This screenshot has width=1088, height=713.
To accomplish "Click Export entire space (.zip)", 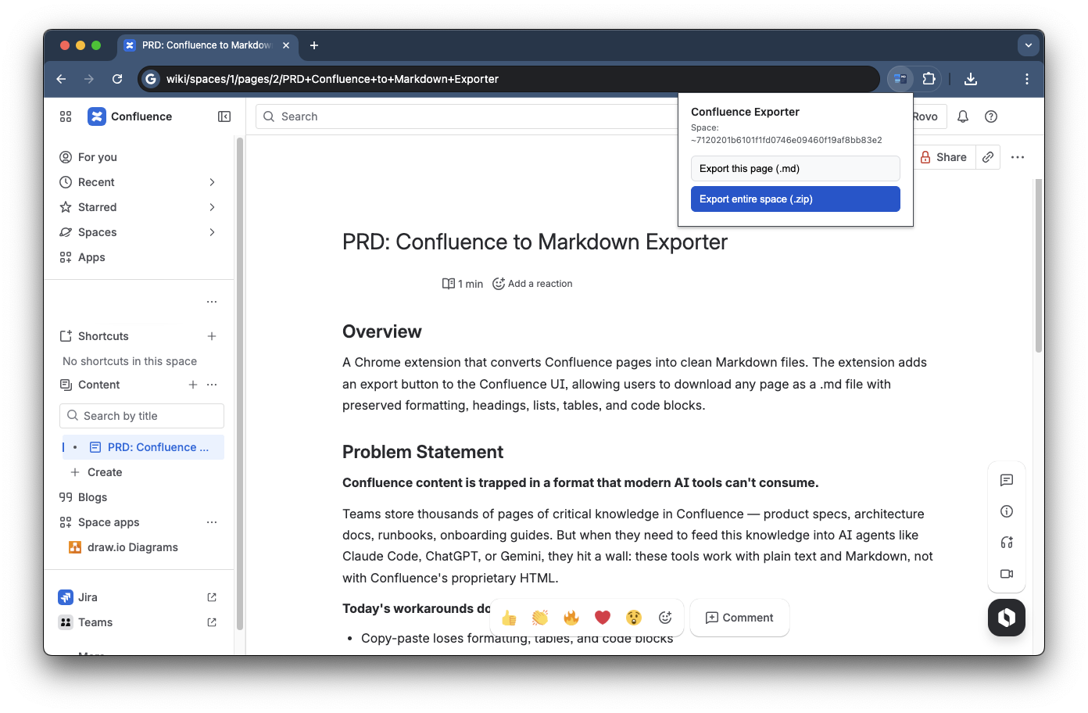I will 795,199.
